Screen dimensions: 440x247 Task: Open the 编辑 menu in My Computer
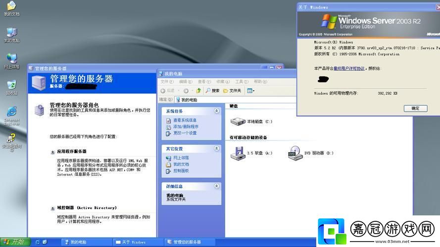tap(186, 82)
